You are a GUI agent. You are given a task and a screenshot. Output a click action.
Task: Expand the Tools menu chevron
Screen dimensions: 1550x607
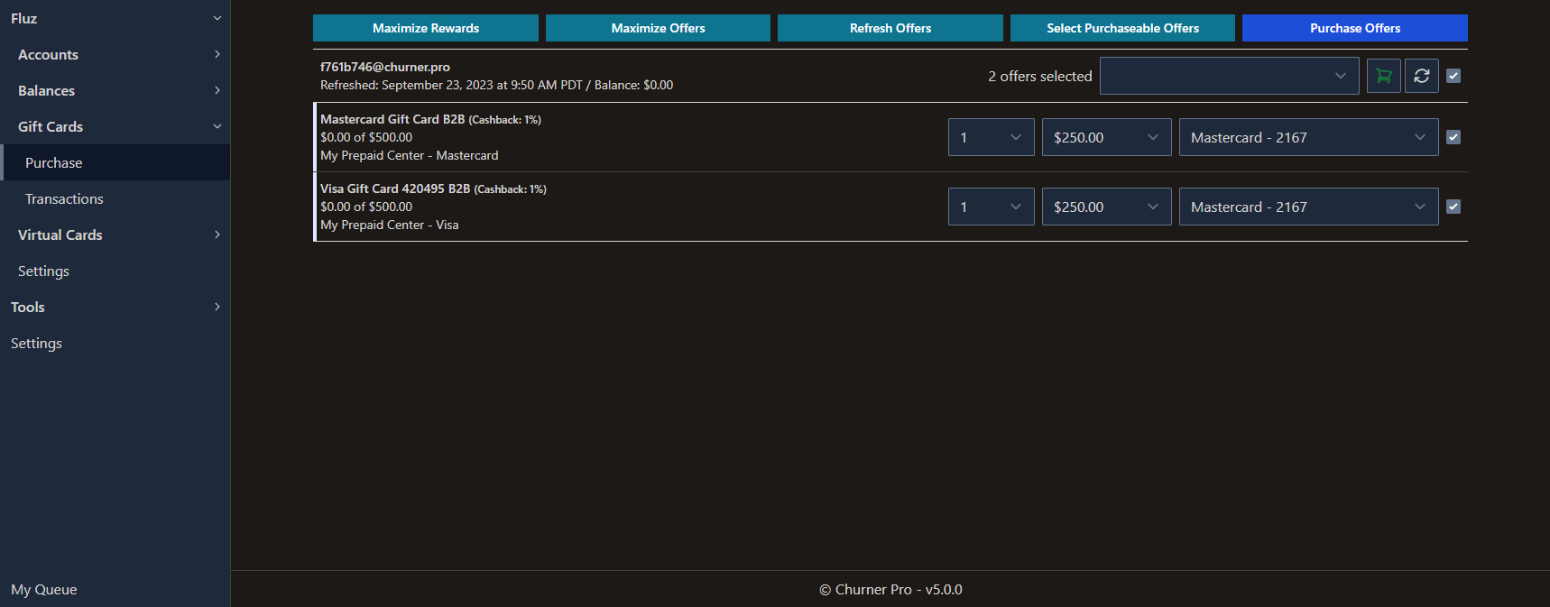pyautogui.click(x=217, y=308)
